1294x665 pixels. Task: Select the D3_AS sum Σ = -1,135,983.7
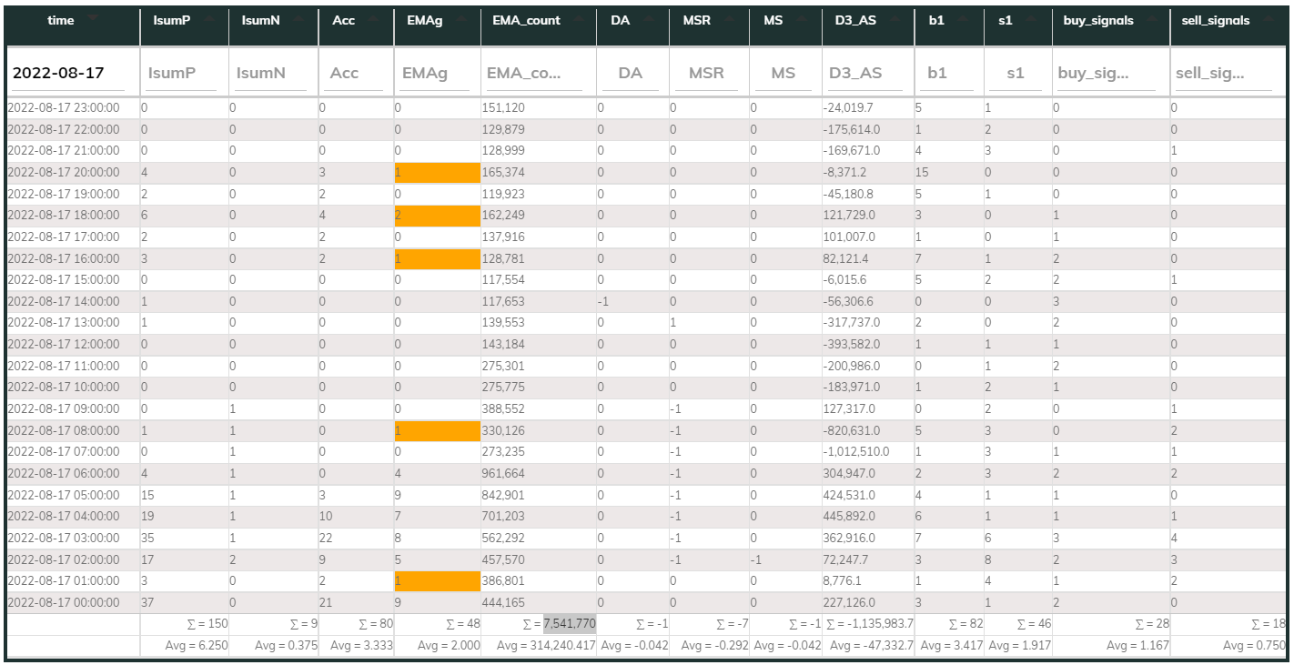coord(870,623)
